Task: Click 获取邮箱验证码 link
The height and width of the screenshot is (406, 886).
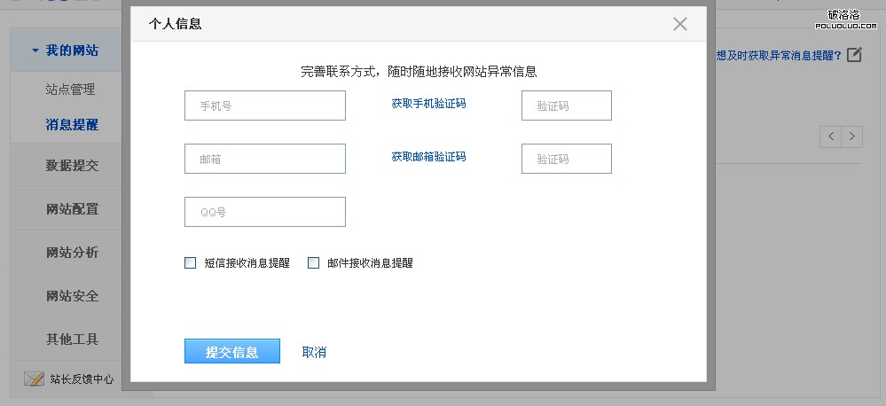Action: [428, 157]
